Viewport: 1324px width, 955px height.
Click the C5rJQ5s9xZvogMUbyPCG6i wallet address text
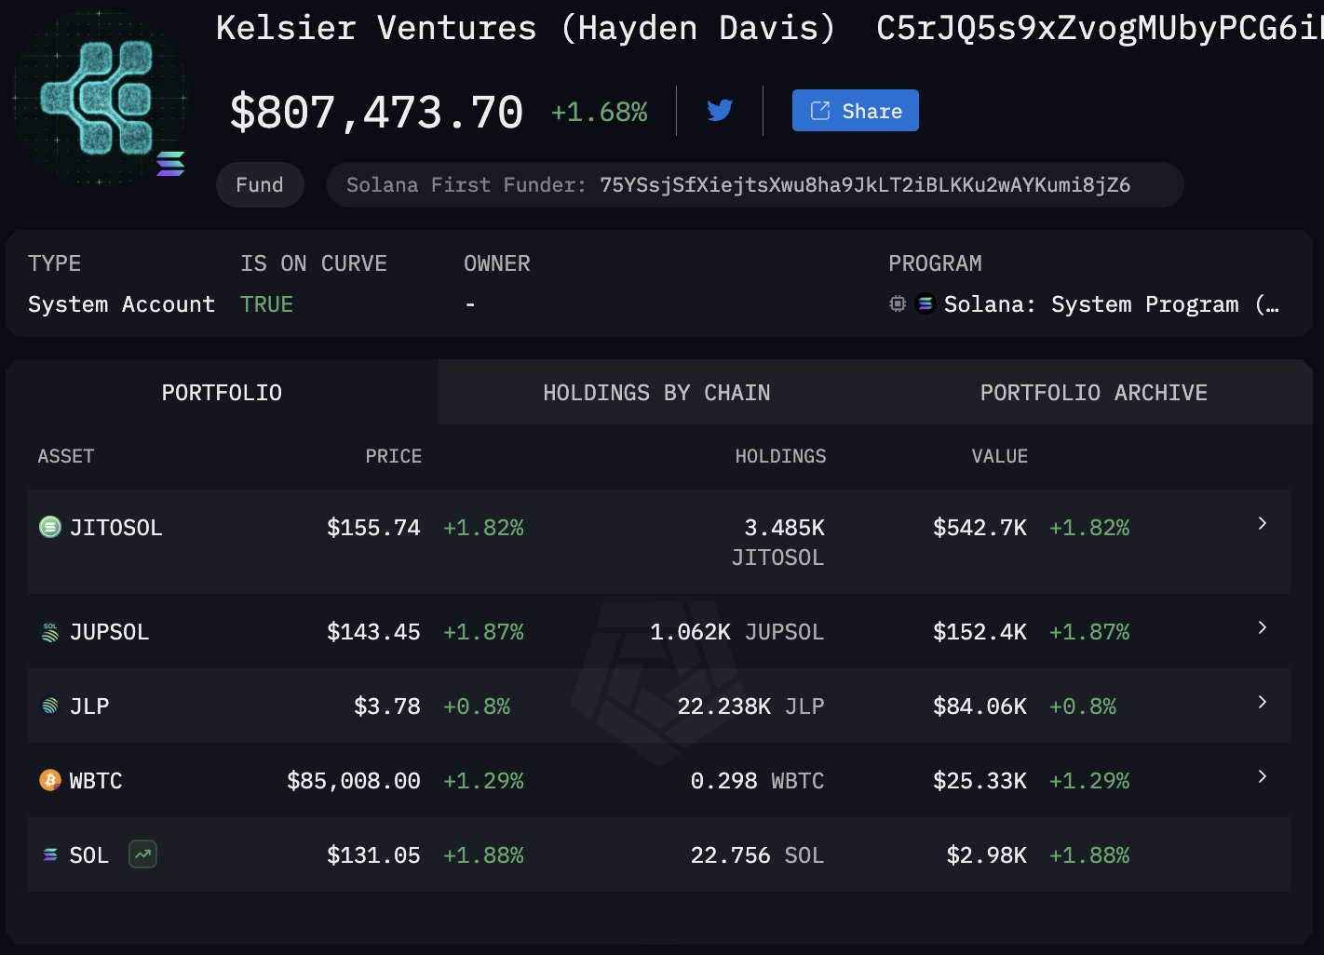[x=1100, y=28]
